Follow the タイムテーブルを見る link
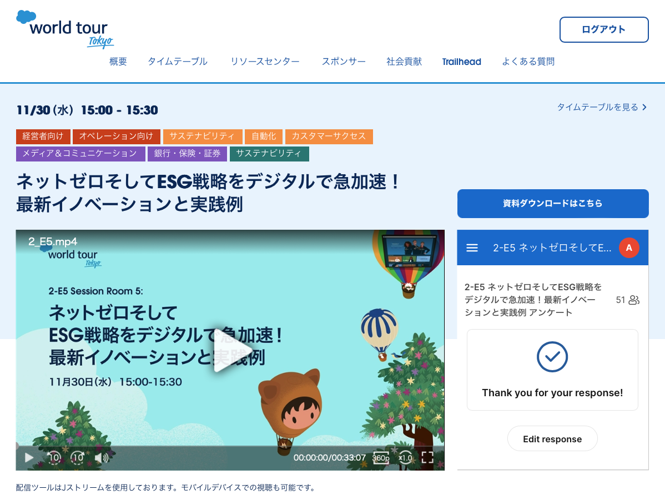The height and width of the screenshot is (495, 665). coord(602,107)
